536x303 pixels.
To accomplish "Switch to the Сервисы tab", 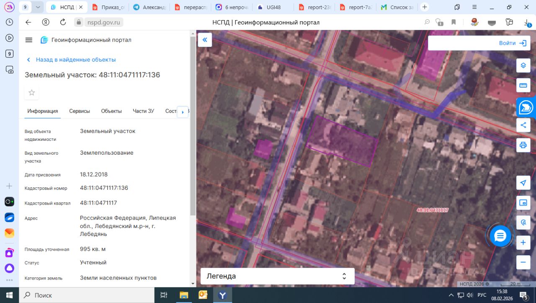I will pyautogui.click(x=80, y=111).
